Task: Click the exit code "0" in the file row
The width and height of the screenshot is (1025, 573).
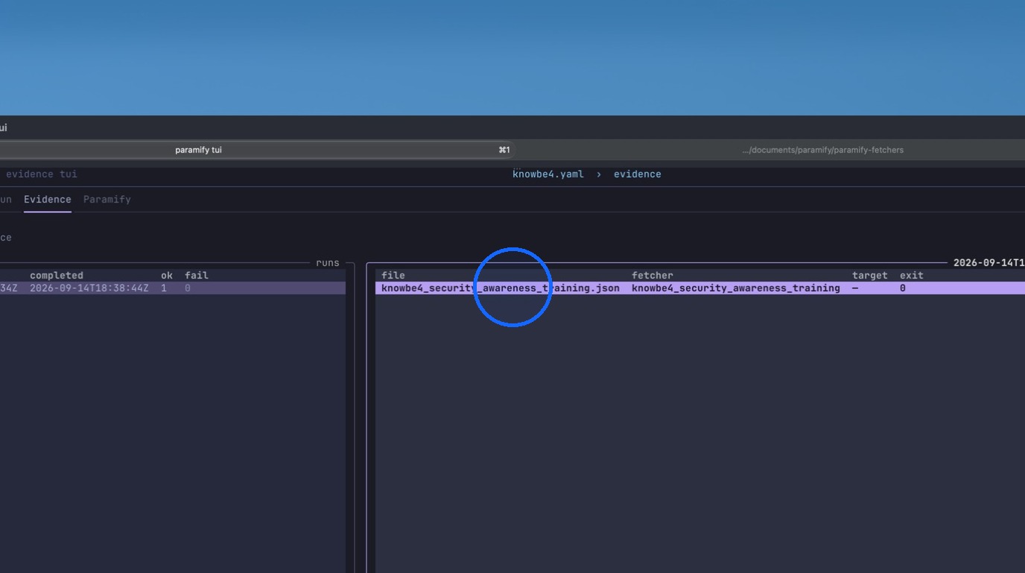Action: (x=903, y=288)
